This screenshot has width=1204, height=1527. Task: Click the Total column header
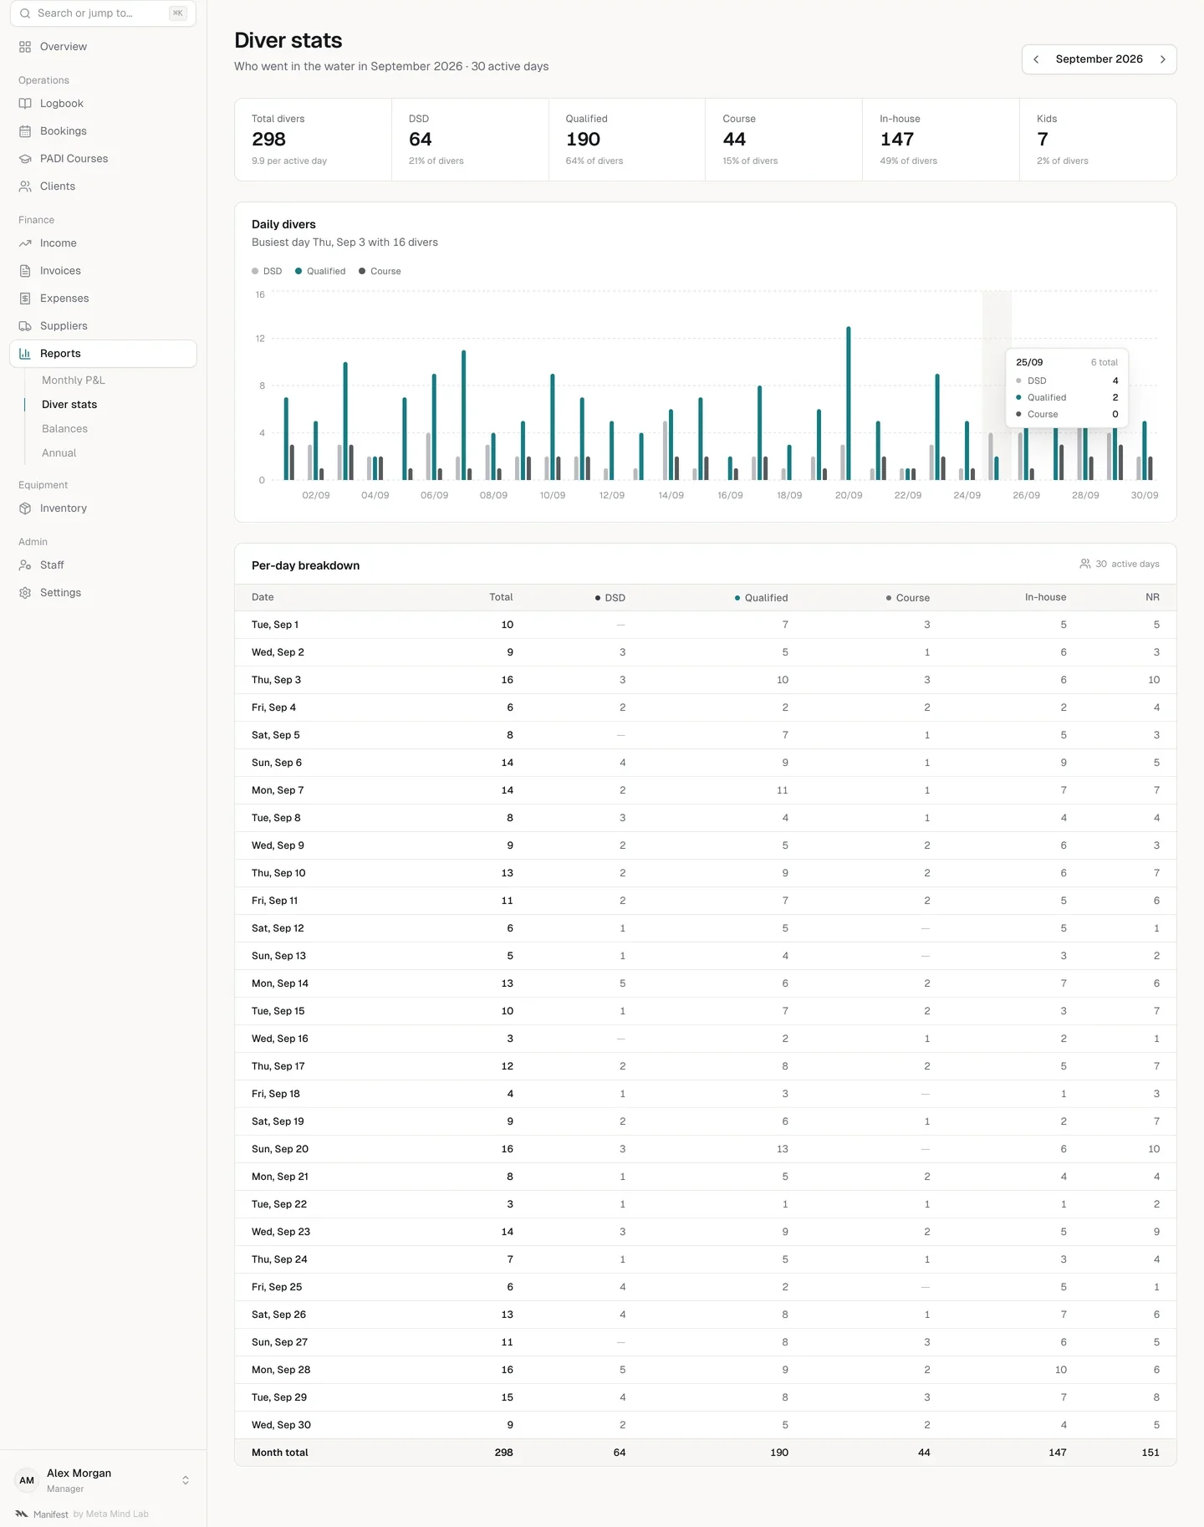point(501,597)
